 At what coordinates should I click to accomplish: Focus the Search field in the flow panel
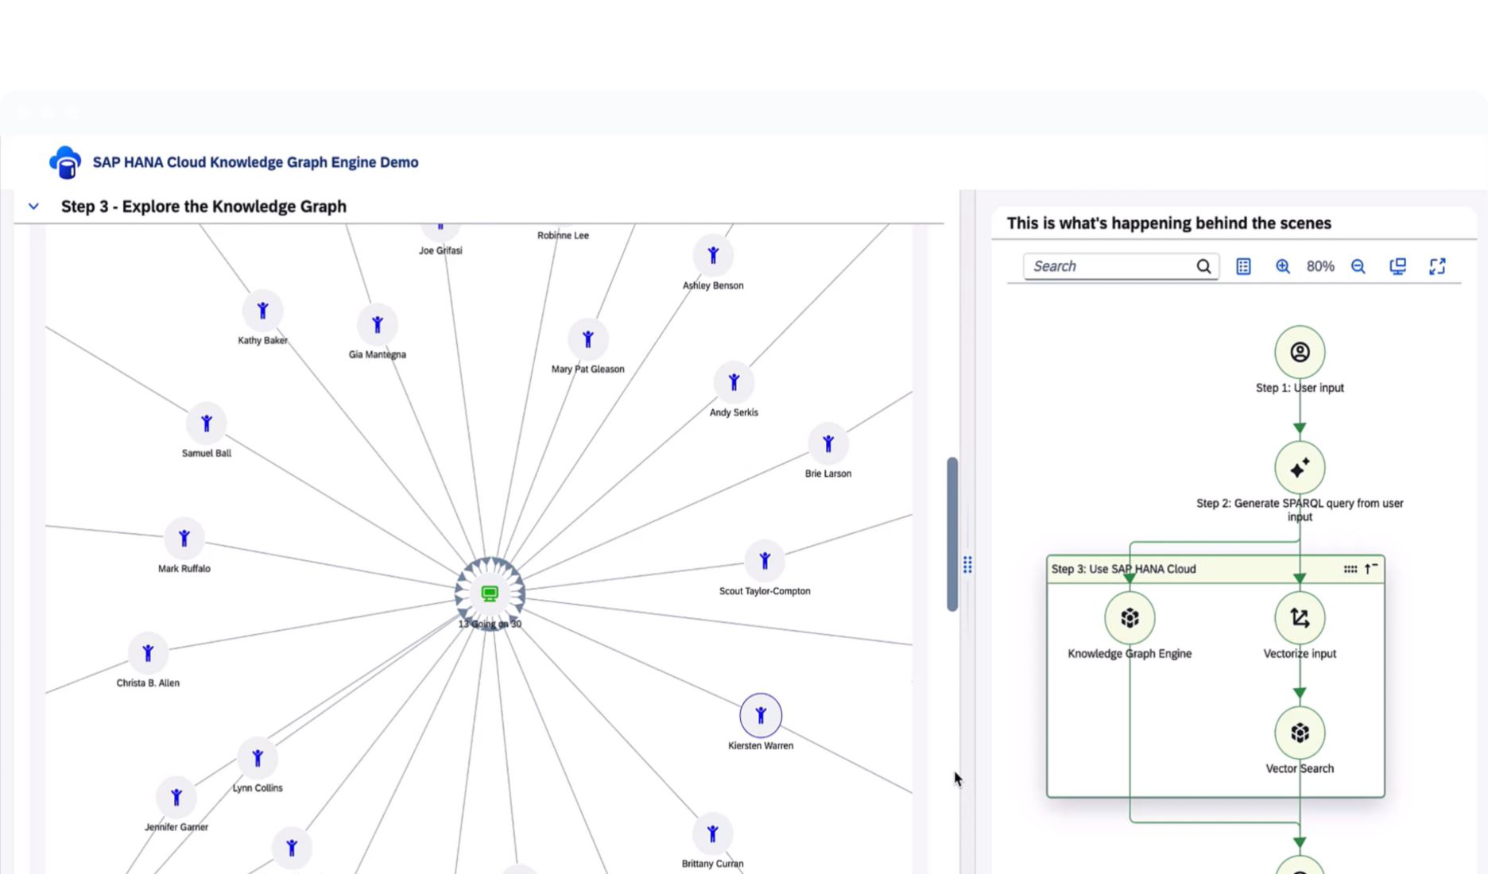1121,266
